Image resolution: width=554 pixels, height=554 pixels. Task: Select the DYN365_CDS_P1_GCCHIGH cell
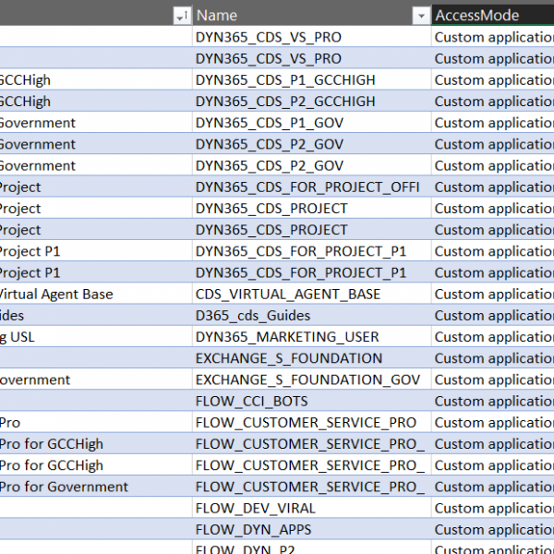[x=312, y=79]
